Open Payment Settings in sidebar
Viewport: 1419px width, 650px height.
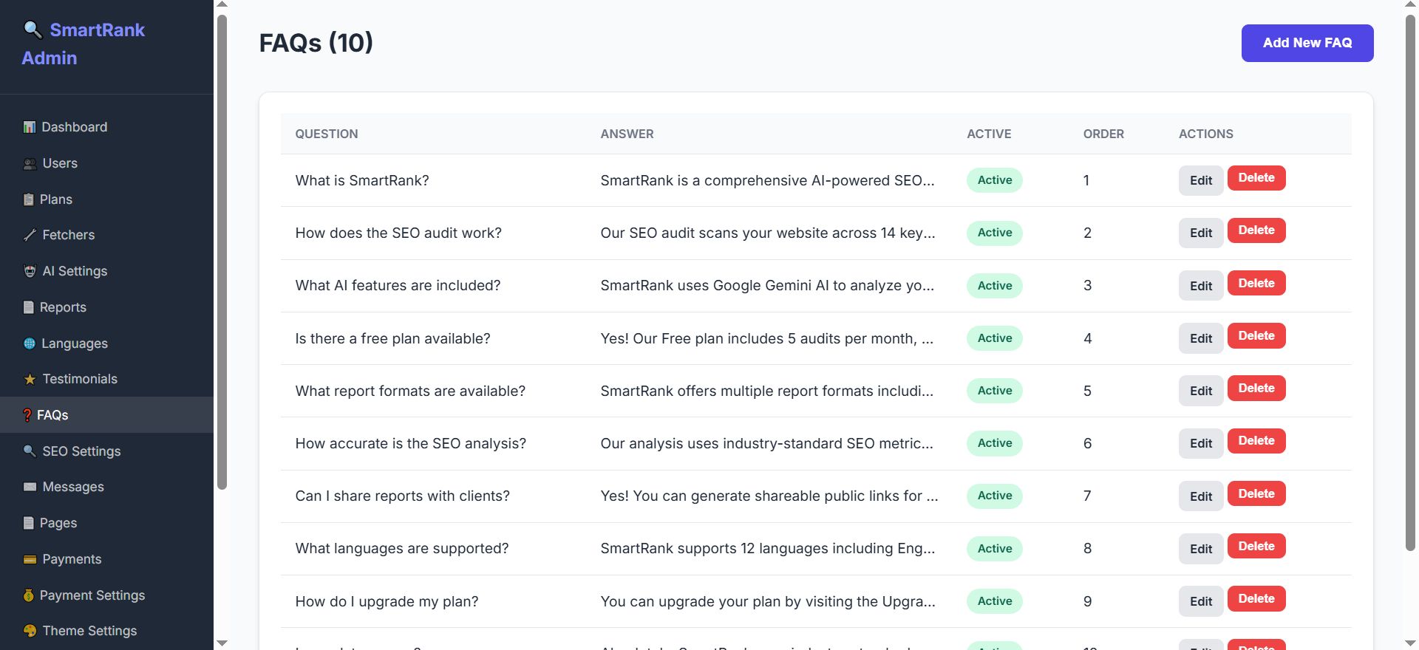pyautogui.click(x=92, y=595)
